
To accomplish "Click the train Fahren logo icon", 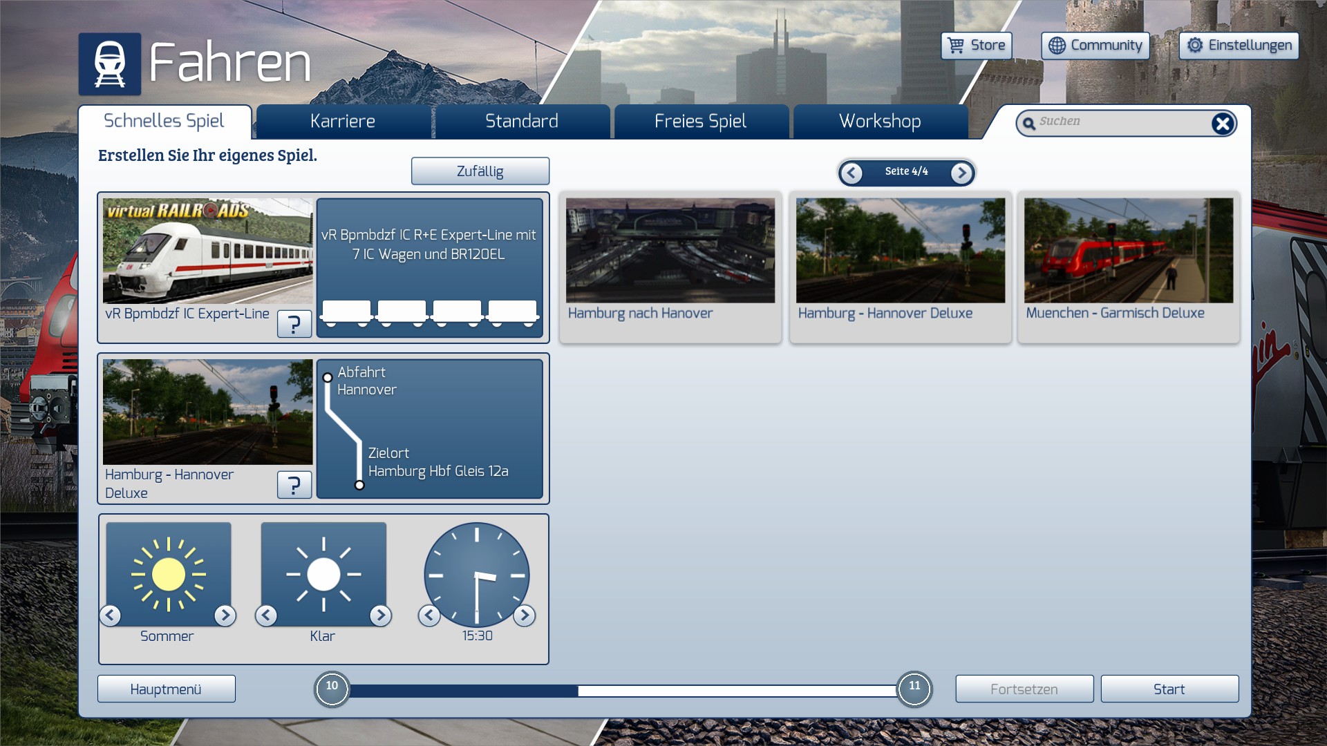I will (x=109, y=64).
